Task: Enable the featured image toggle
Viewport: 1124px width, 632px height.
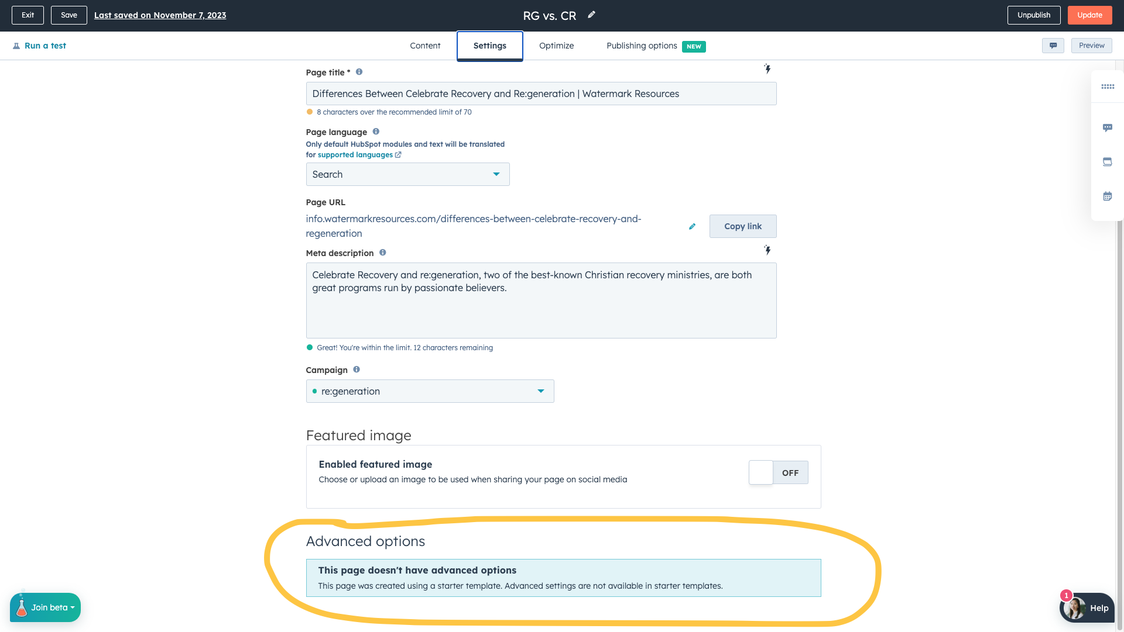Action: pyautogui.click(x=779, y=472)
